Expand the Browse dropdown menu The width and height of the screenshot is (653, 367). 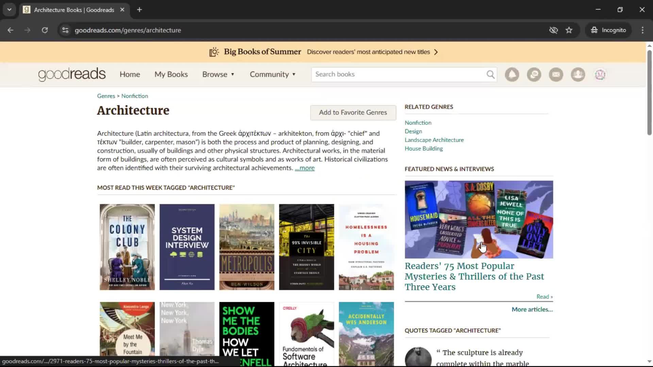(x=218, y=74)
